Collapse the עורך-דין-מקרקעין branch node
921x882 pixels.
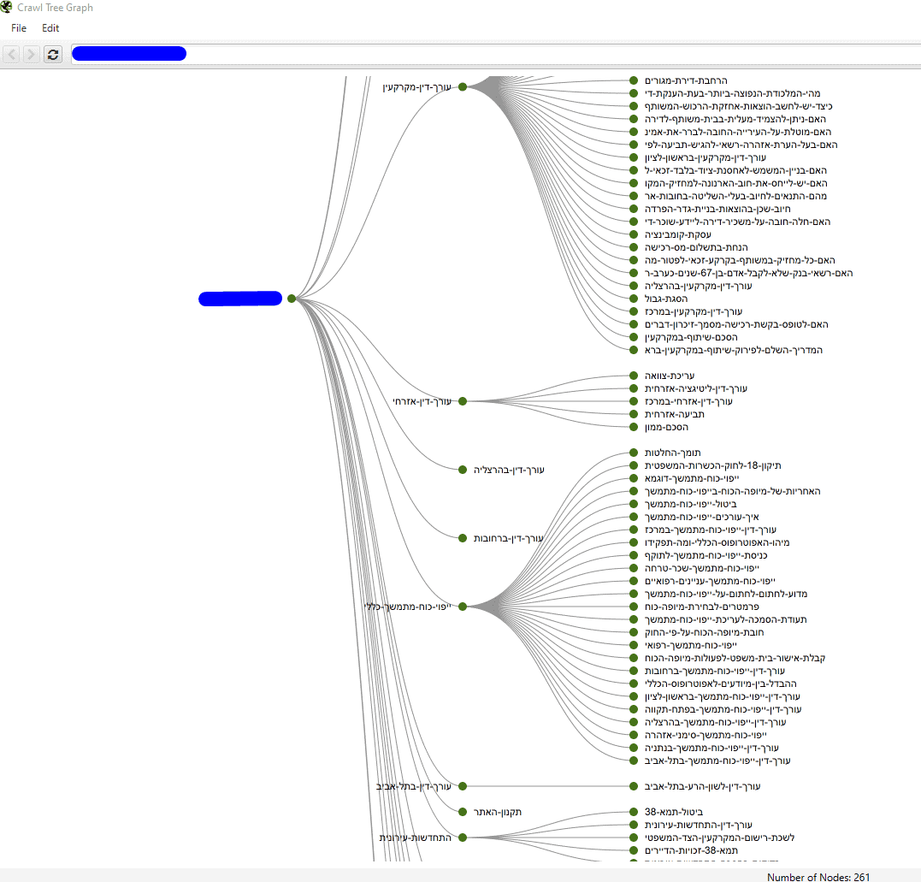(463, 86)
